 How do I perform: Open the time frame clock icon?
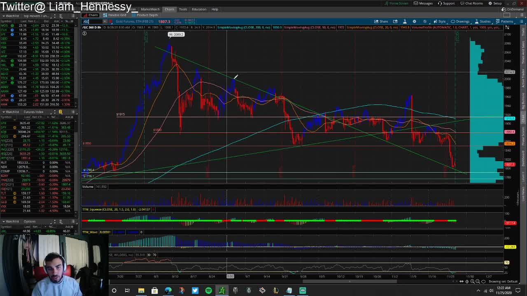[x=425, y=21]
